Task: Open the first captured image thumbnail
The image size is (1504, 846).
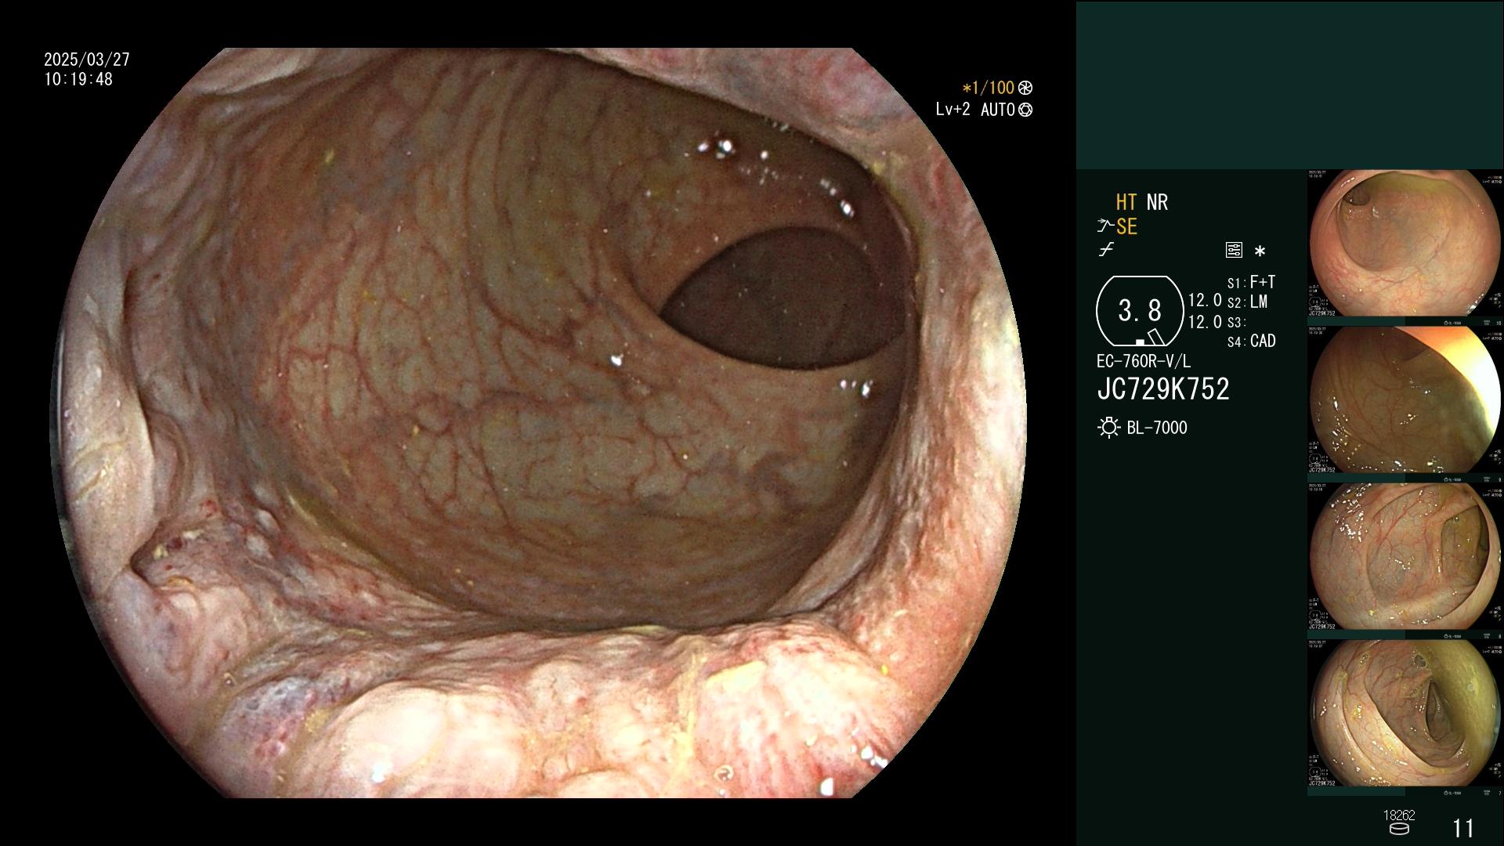Action: coord(1405,243)
